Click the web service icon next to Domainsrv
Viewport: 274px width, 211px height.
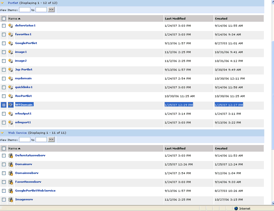click(11, 164)
